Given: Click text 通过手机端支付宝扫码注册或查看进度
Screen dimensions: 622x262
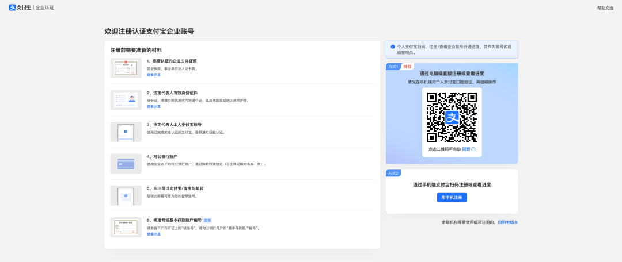Looking at the screenshot, I should pyautogui.click(x=452, y=184).
